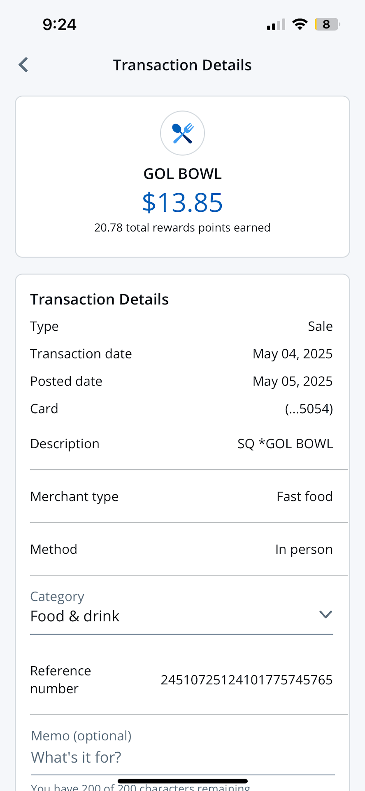Tap the back arrow icon
365x791 pixels.
[23, 65]
